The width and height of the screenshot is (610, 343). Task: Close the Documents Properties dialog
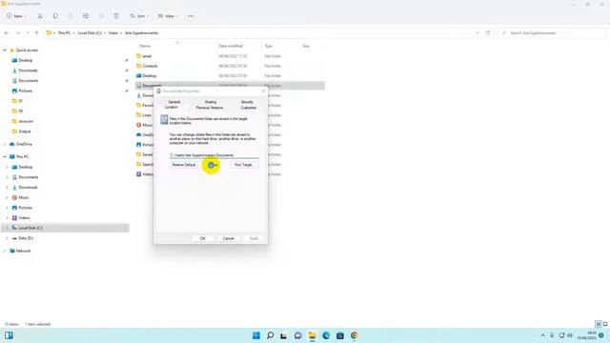pos(263,91)
